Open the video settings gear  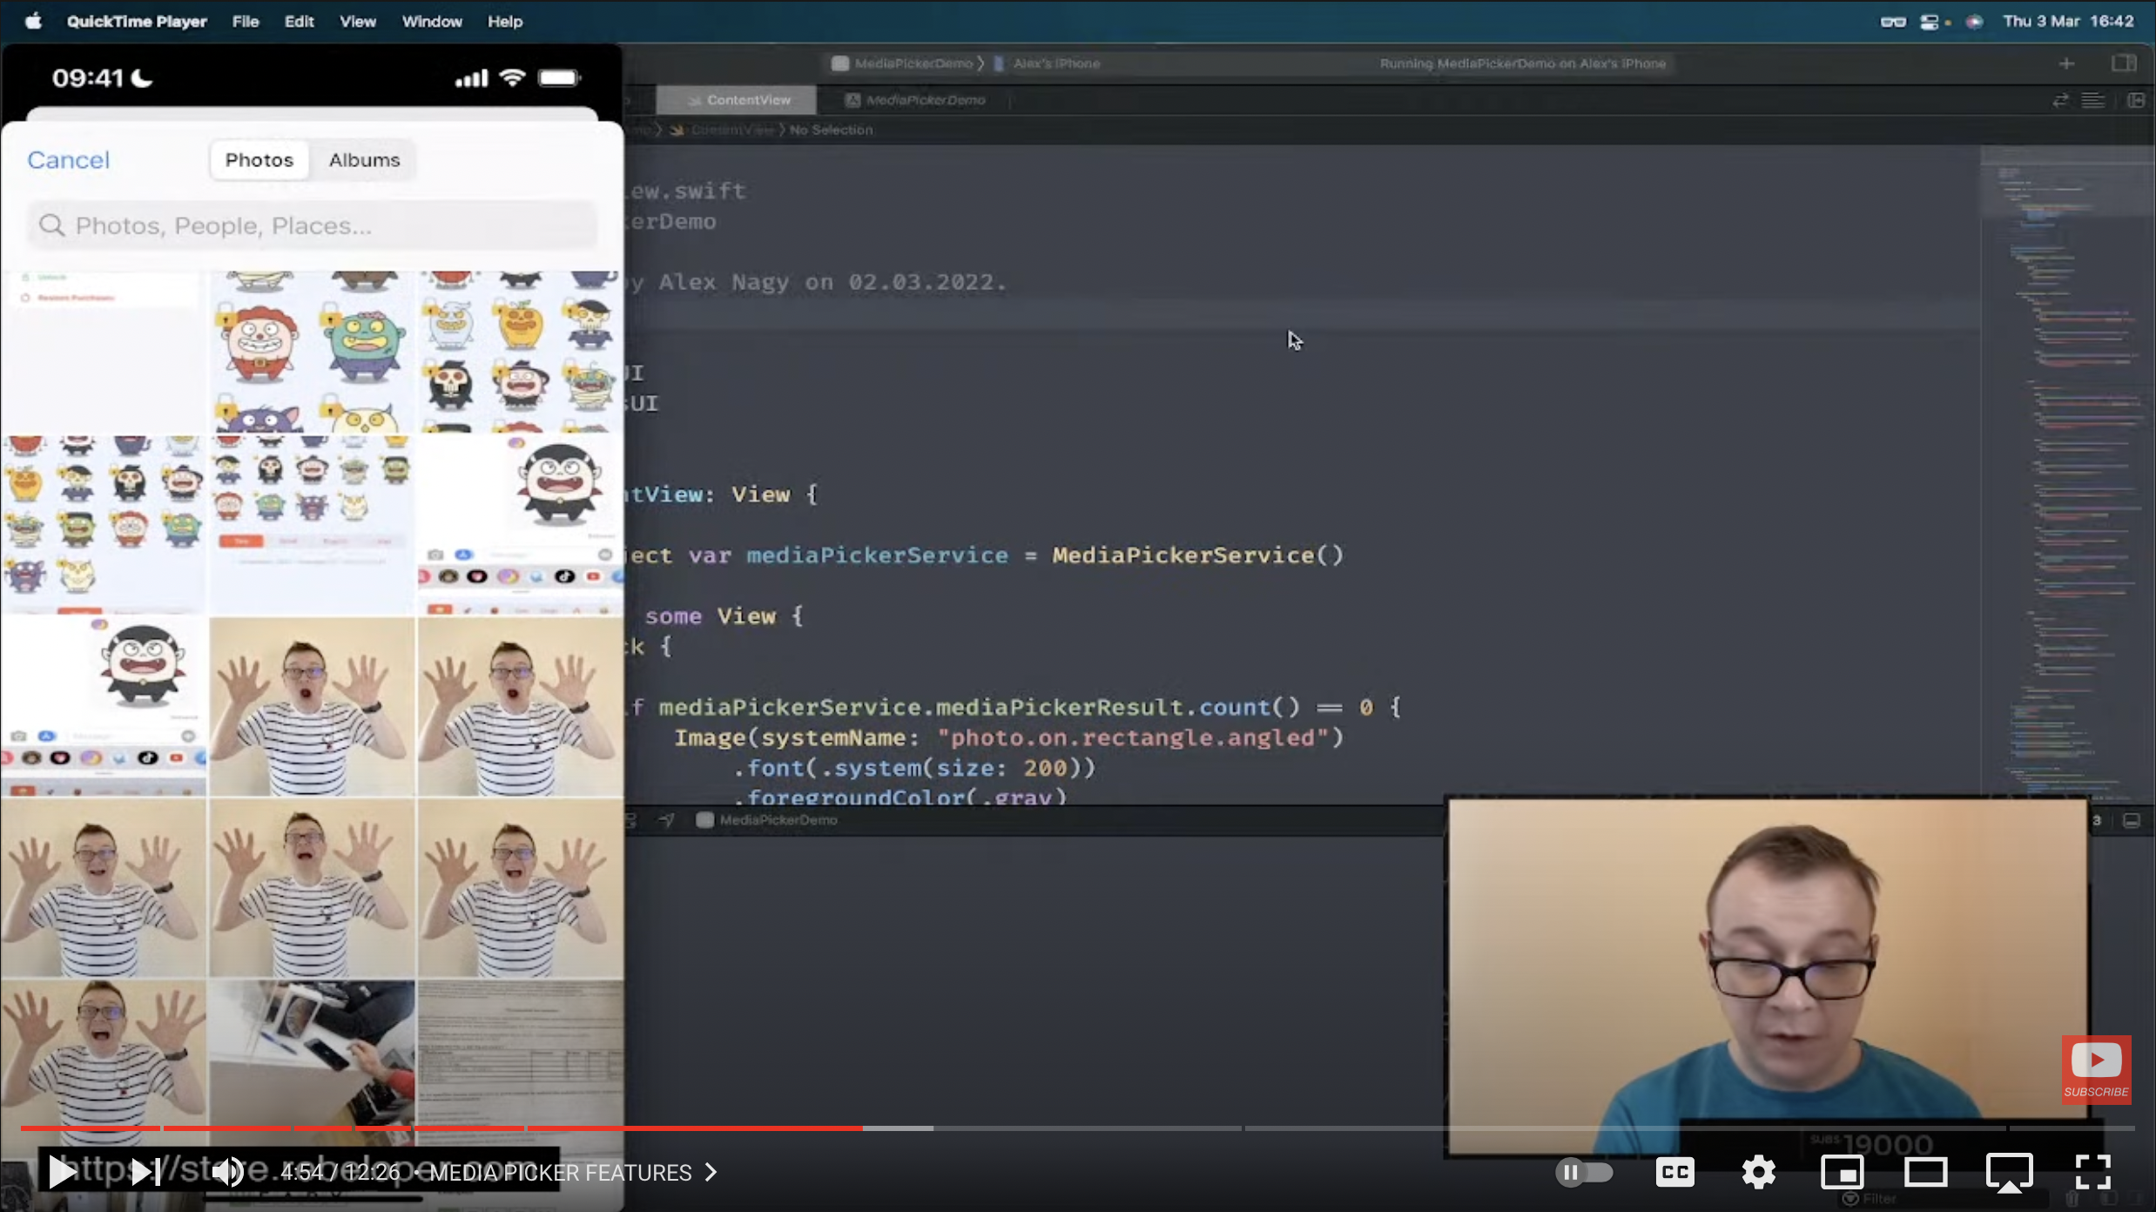click(1758, 1172)
